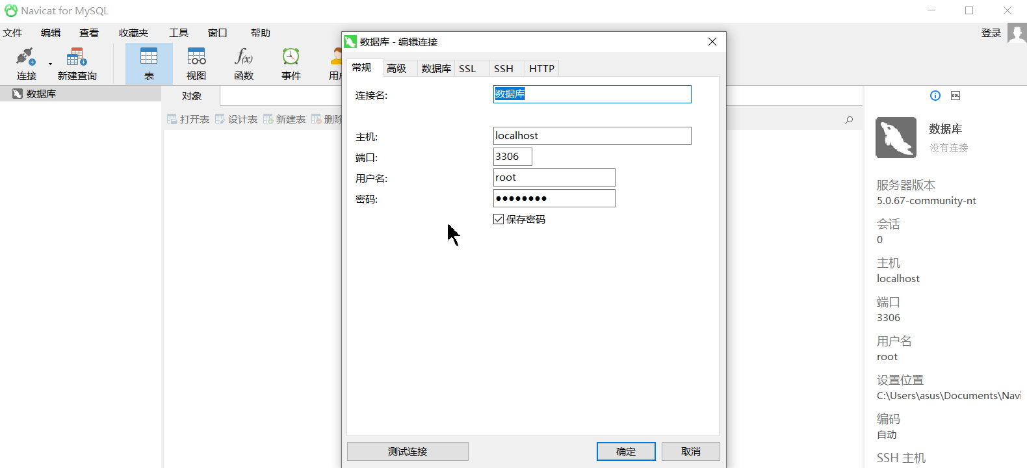Close the 编辑连接 dialog
The image size is (1027, 468).
[x=712, y=42]
